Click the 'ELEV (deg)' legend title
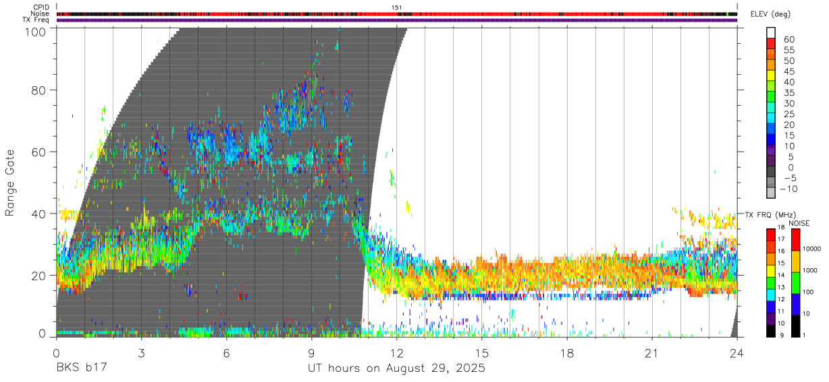829x382 pixels. [770, 14]
